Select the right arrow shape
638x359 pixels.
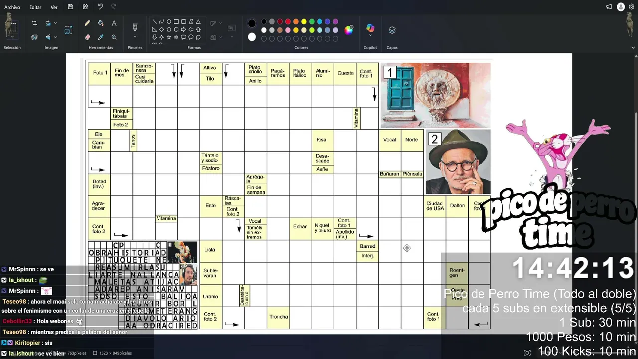183,29
